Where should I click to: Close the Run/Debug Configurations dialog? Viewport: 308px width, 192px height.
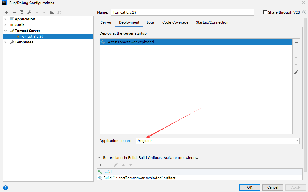pos(303,3)
